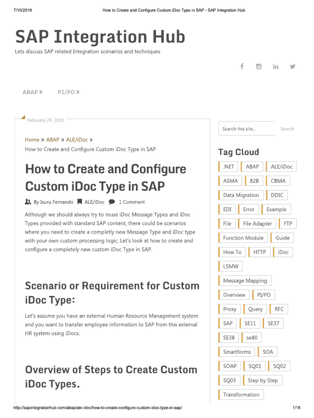
Task: Open the 1 Comment link
Action: point(132,202)
